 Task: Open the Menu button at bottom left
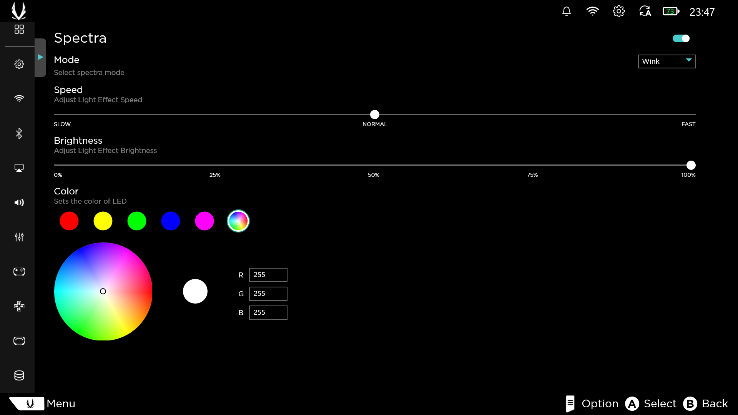(42, 403)
